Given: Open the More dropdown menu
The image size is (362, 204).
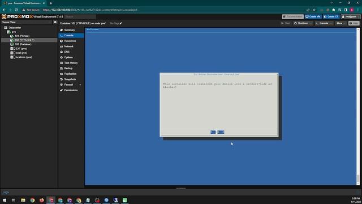Looking at the screenshot, I should (x=341, y=23).
